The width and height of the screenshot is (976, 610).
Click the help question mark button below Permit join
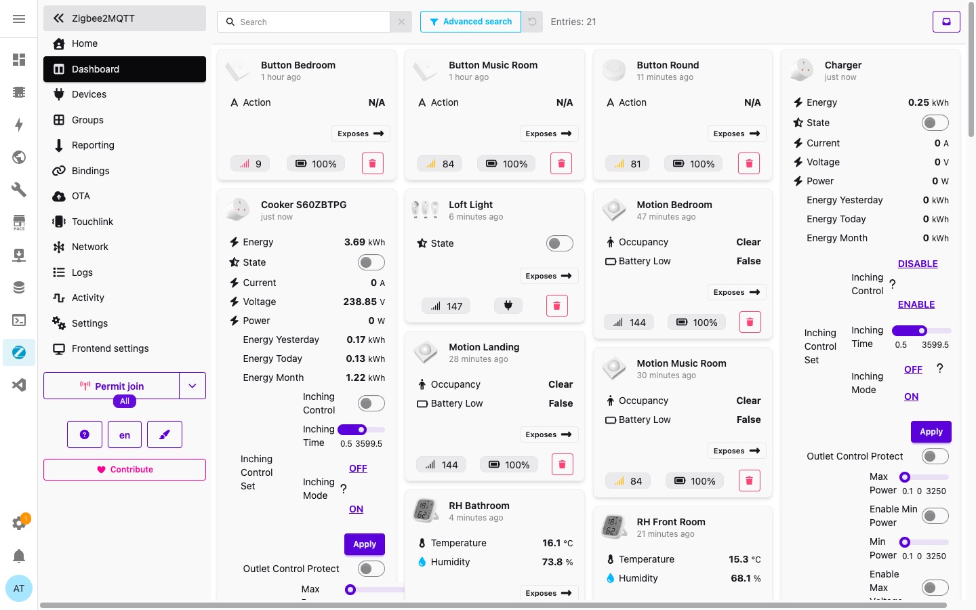84,434
